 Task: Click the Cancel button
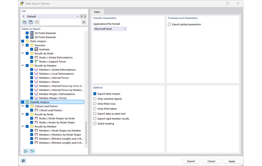click(x=211, y=161)
